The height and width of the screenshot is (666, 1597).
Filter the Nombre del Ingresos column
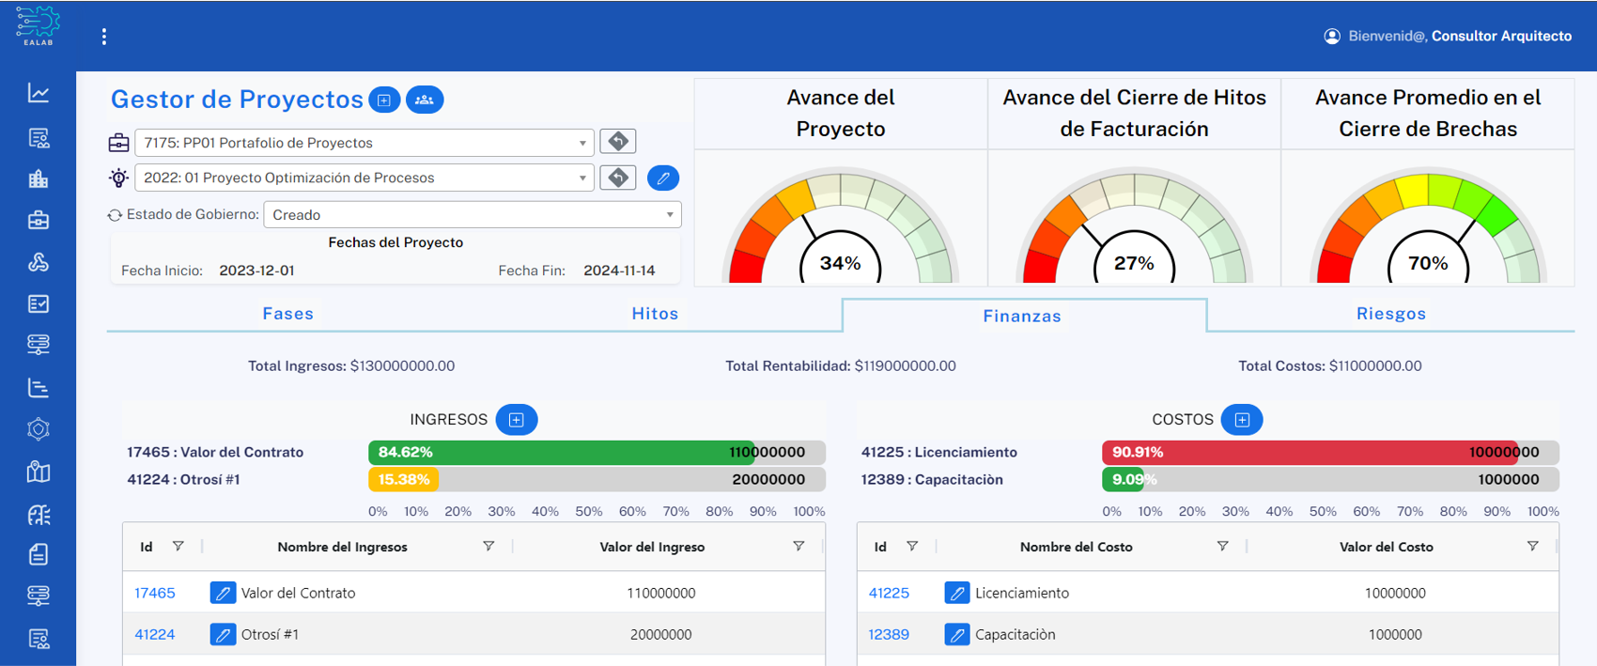pos(488,546)
